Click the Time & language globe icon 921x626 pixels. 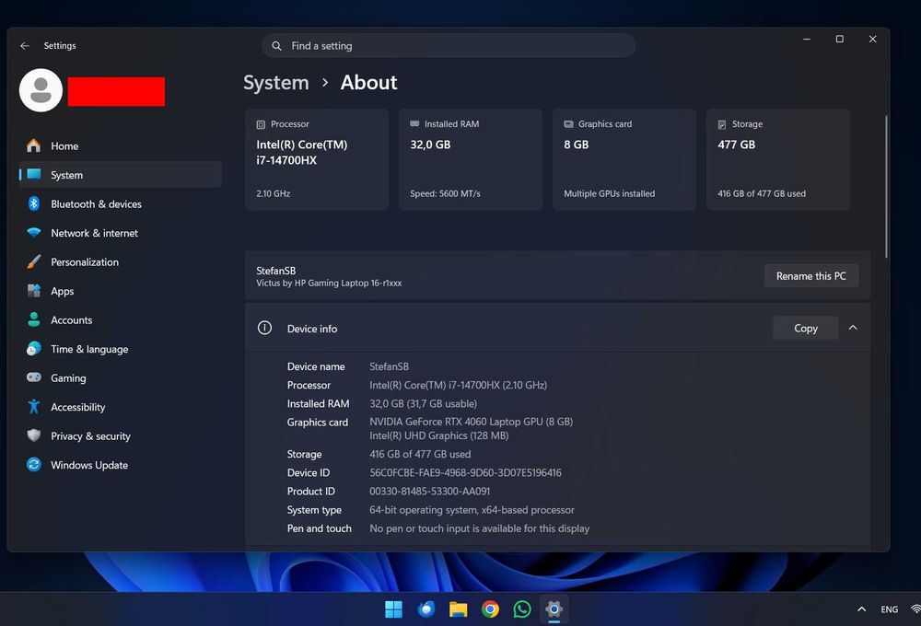(x=34, y=348)
